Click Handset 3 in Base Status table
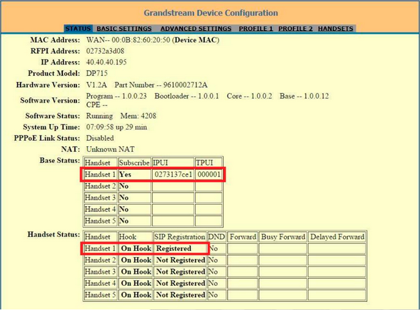Viewport: 420px width, 310px height. pyautogui.click(x=100, y=197)
